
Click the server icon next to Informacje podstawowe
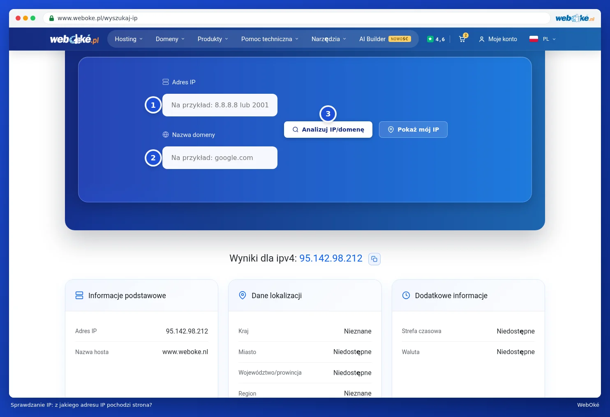tap(79, 296)
